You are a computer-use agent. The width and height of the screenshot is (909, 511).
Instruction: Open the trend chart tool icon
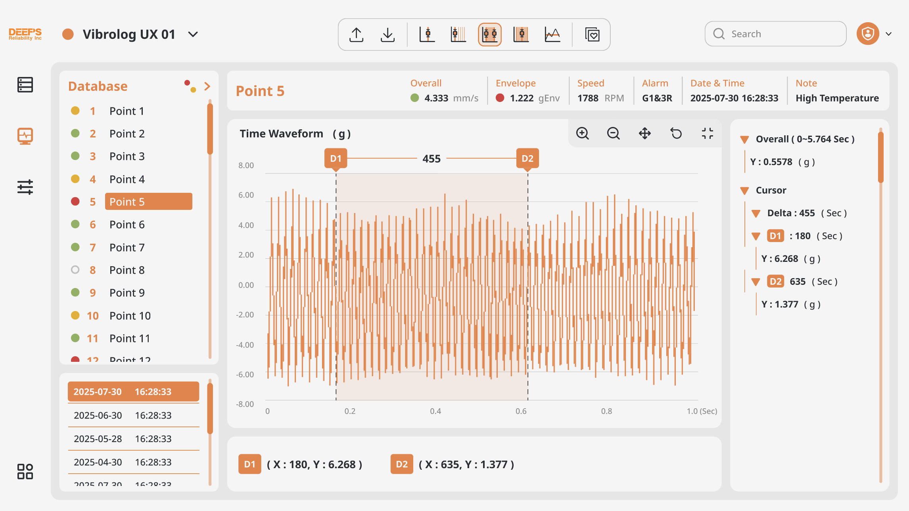(552, 35)
